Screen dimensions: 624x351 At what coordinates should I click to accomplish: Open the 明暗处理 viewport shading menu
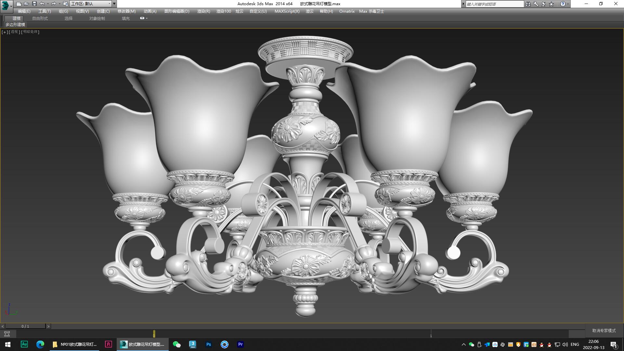click(30, 32)
